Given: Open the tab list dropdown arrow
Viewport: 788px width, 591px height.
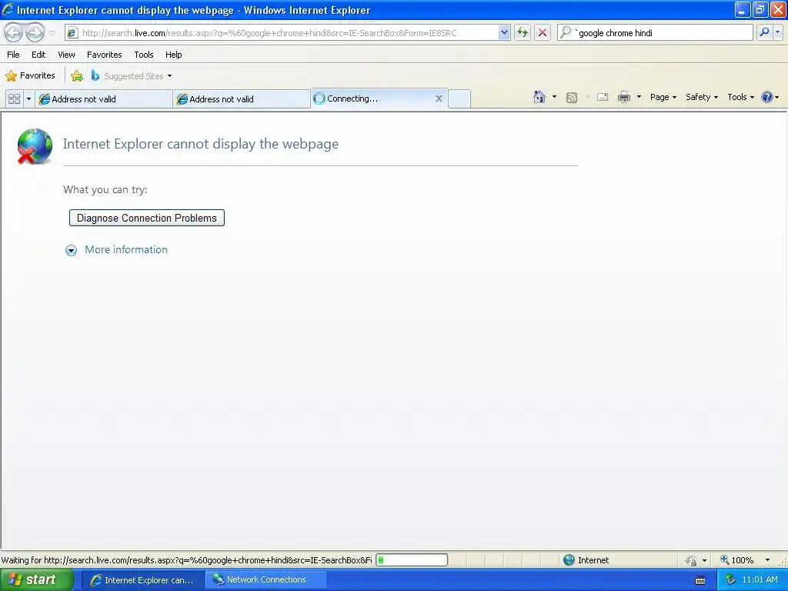Looking at the screenshot, I should 28,99.
